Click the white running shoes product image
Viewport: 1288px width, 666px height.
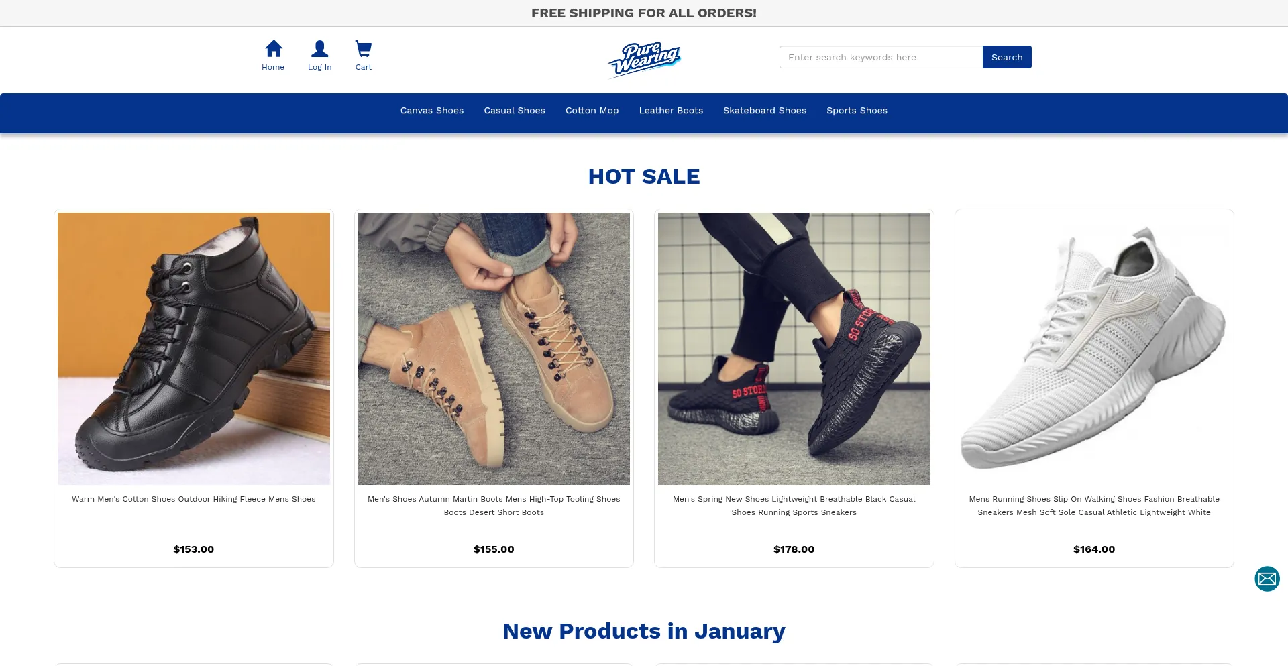(x=1094, y=347)
